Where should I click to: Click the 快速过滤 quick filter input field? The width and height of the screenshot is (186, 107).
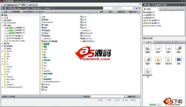click(107, 96)
